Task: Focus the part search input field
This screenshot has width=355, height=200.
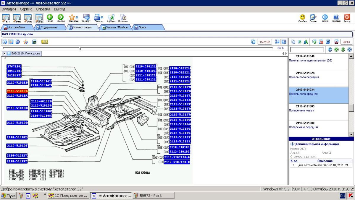Action: 307,50
